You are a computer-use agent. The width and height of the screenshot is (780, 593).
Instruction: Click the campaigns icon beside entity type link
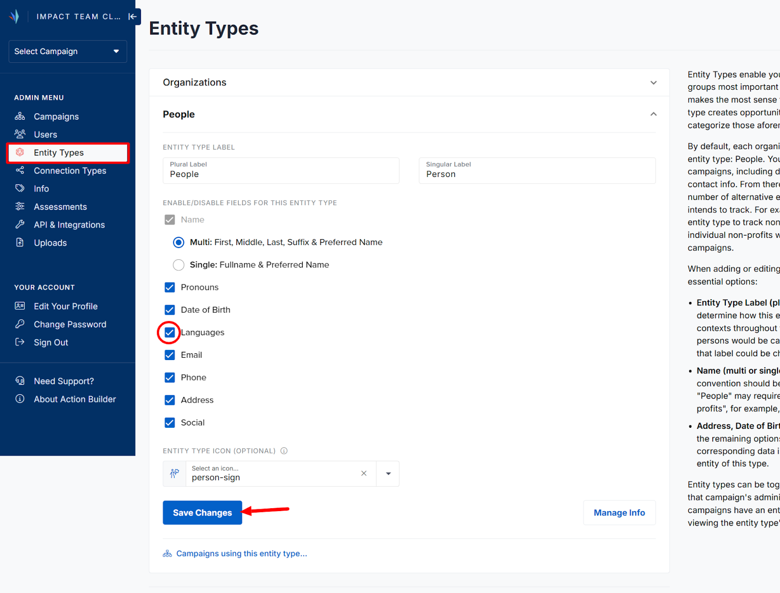167,554
